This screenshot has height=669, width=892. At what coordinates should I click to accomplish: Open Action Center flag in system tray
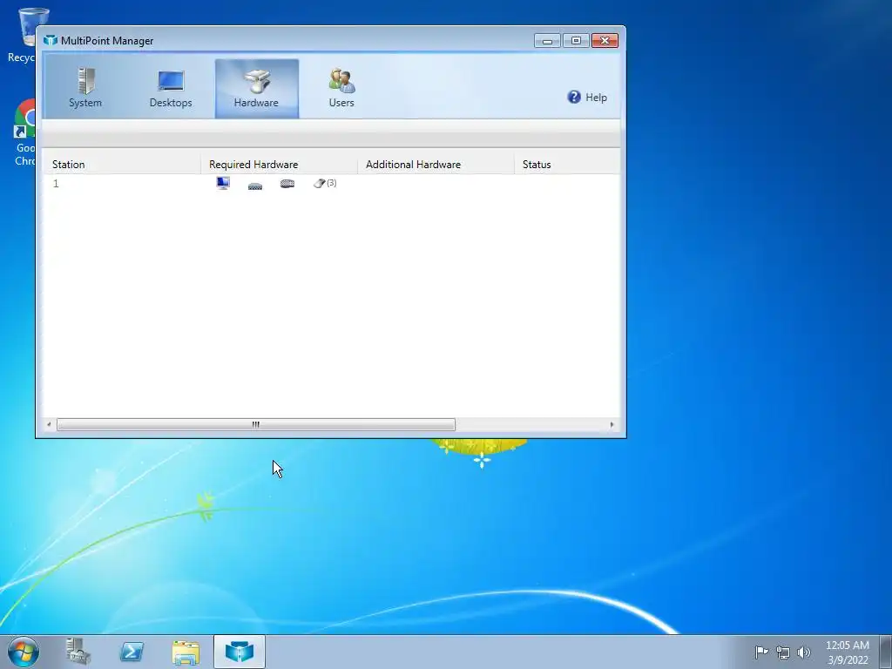(761, 652)
